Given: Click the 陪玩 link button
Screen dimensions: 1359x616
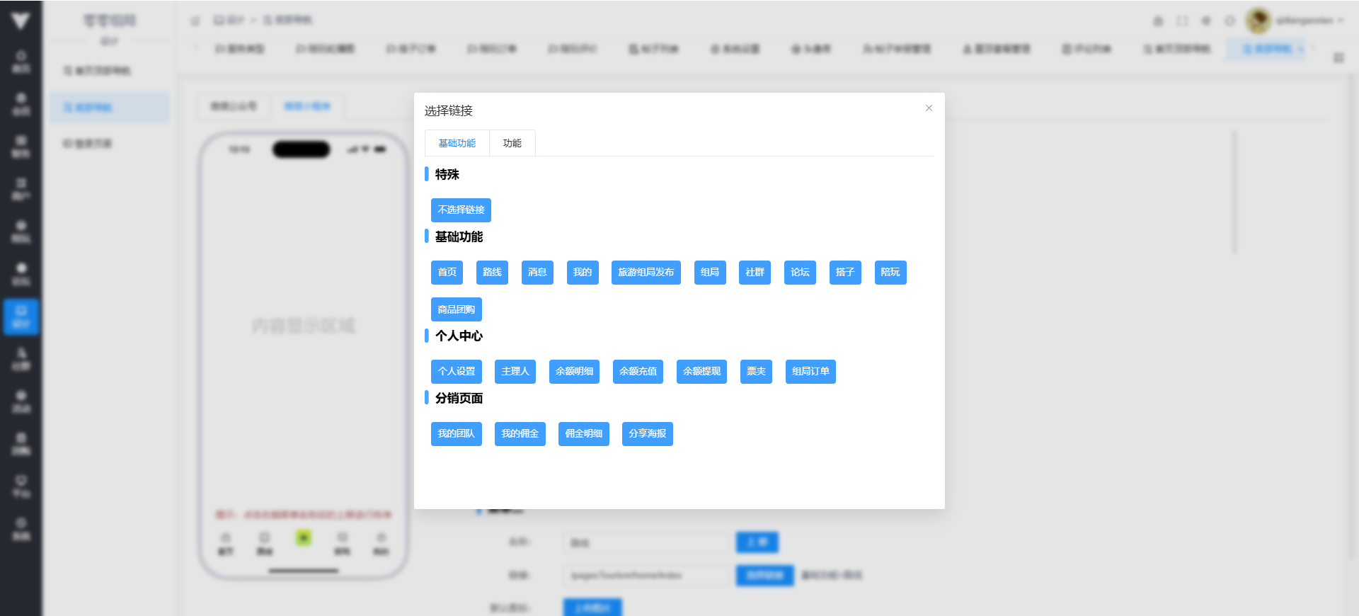Looking at the screenshot, I should (x=890, y=273).
